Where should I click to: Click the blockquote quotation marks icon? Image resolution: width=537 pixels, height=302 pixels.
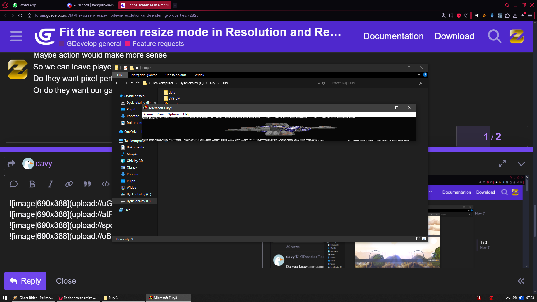87,184
